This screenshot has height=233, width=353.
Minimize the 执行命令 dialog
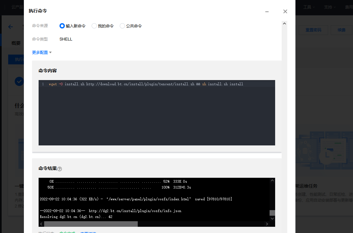(267, 11)
